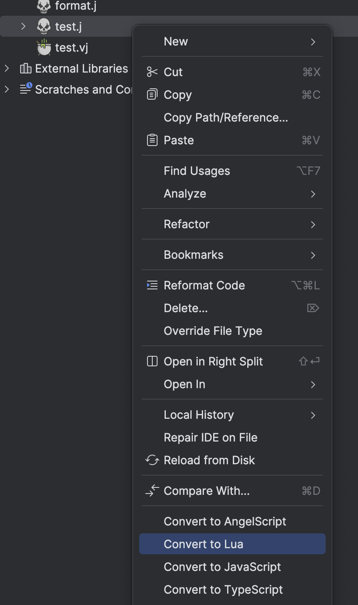Click the cauldron icon for test.vj

[x=43, y=47]
